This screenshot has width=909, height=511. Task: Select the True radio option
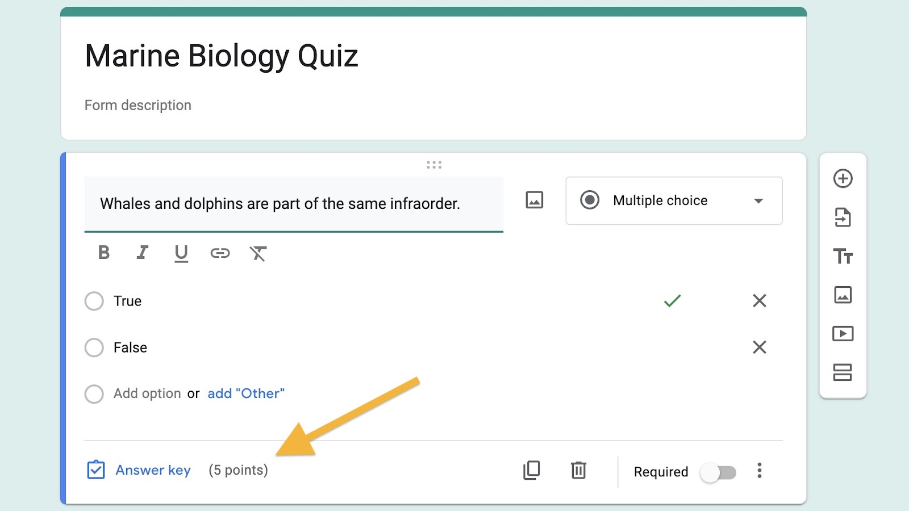coord(94,301)
